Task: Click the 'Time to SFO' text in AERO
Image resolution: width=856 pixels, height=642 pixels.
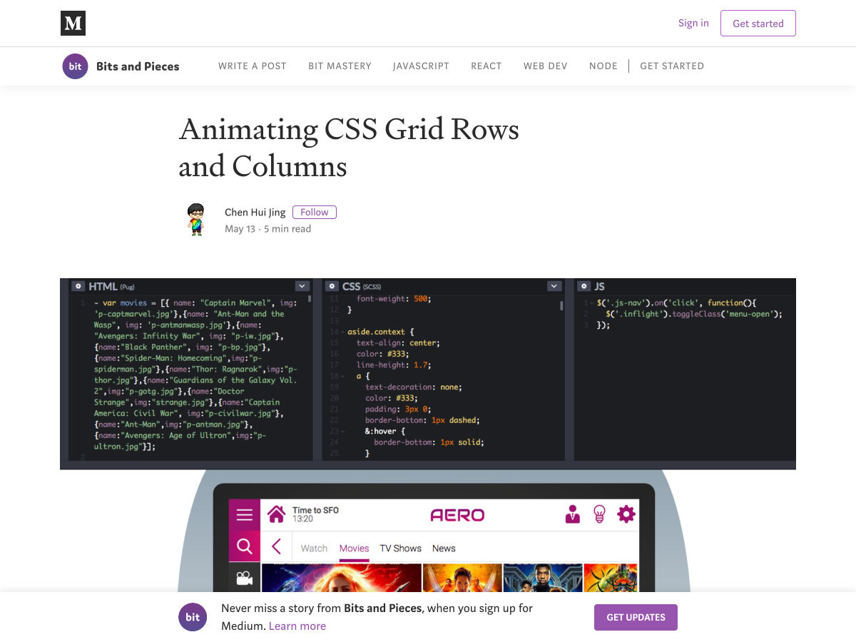Action: pos(315,510)
